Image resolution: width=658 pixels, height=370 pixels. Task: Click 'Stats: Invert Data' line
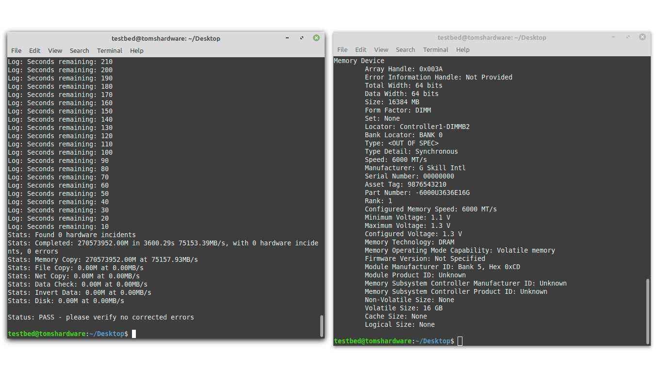80,292
